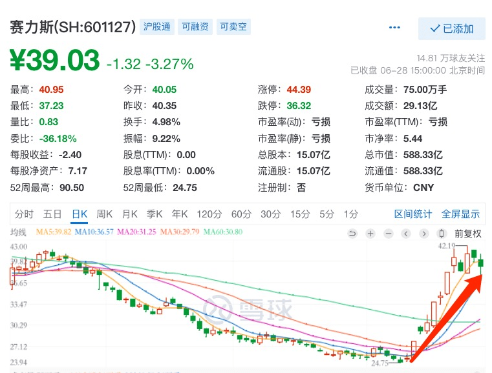This screenshot has width=492, height=373.
Task: Click the 跌停 value 36.32
Action: (299, 106)
